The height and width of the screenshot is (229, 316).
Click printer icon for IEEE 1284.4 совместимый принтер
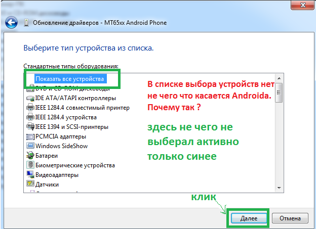coord(30,108)
